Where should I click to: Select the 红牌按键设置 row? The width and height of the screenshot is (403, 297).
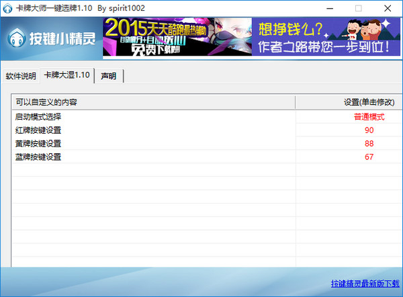(207, 130)
